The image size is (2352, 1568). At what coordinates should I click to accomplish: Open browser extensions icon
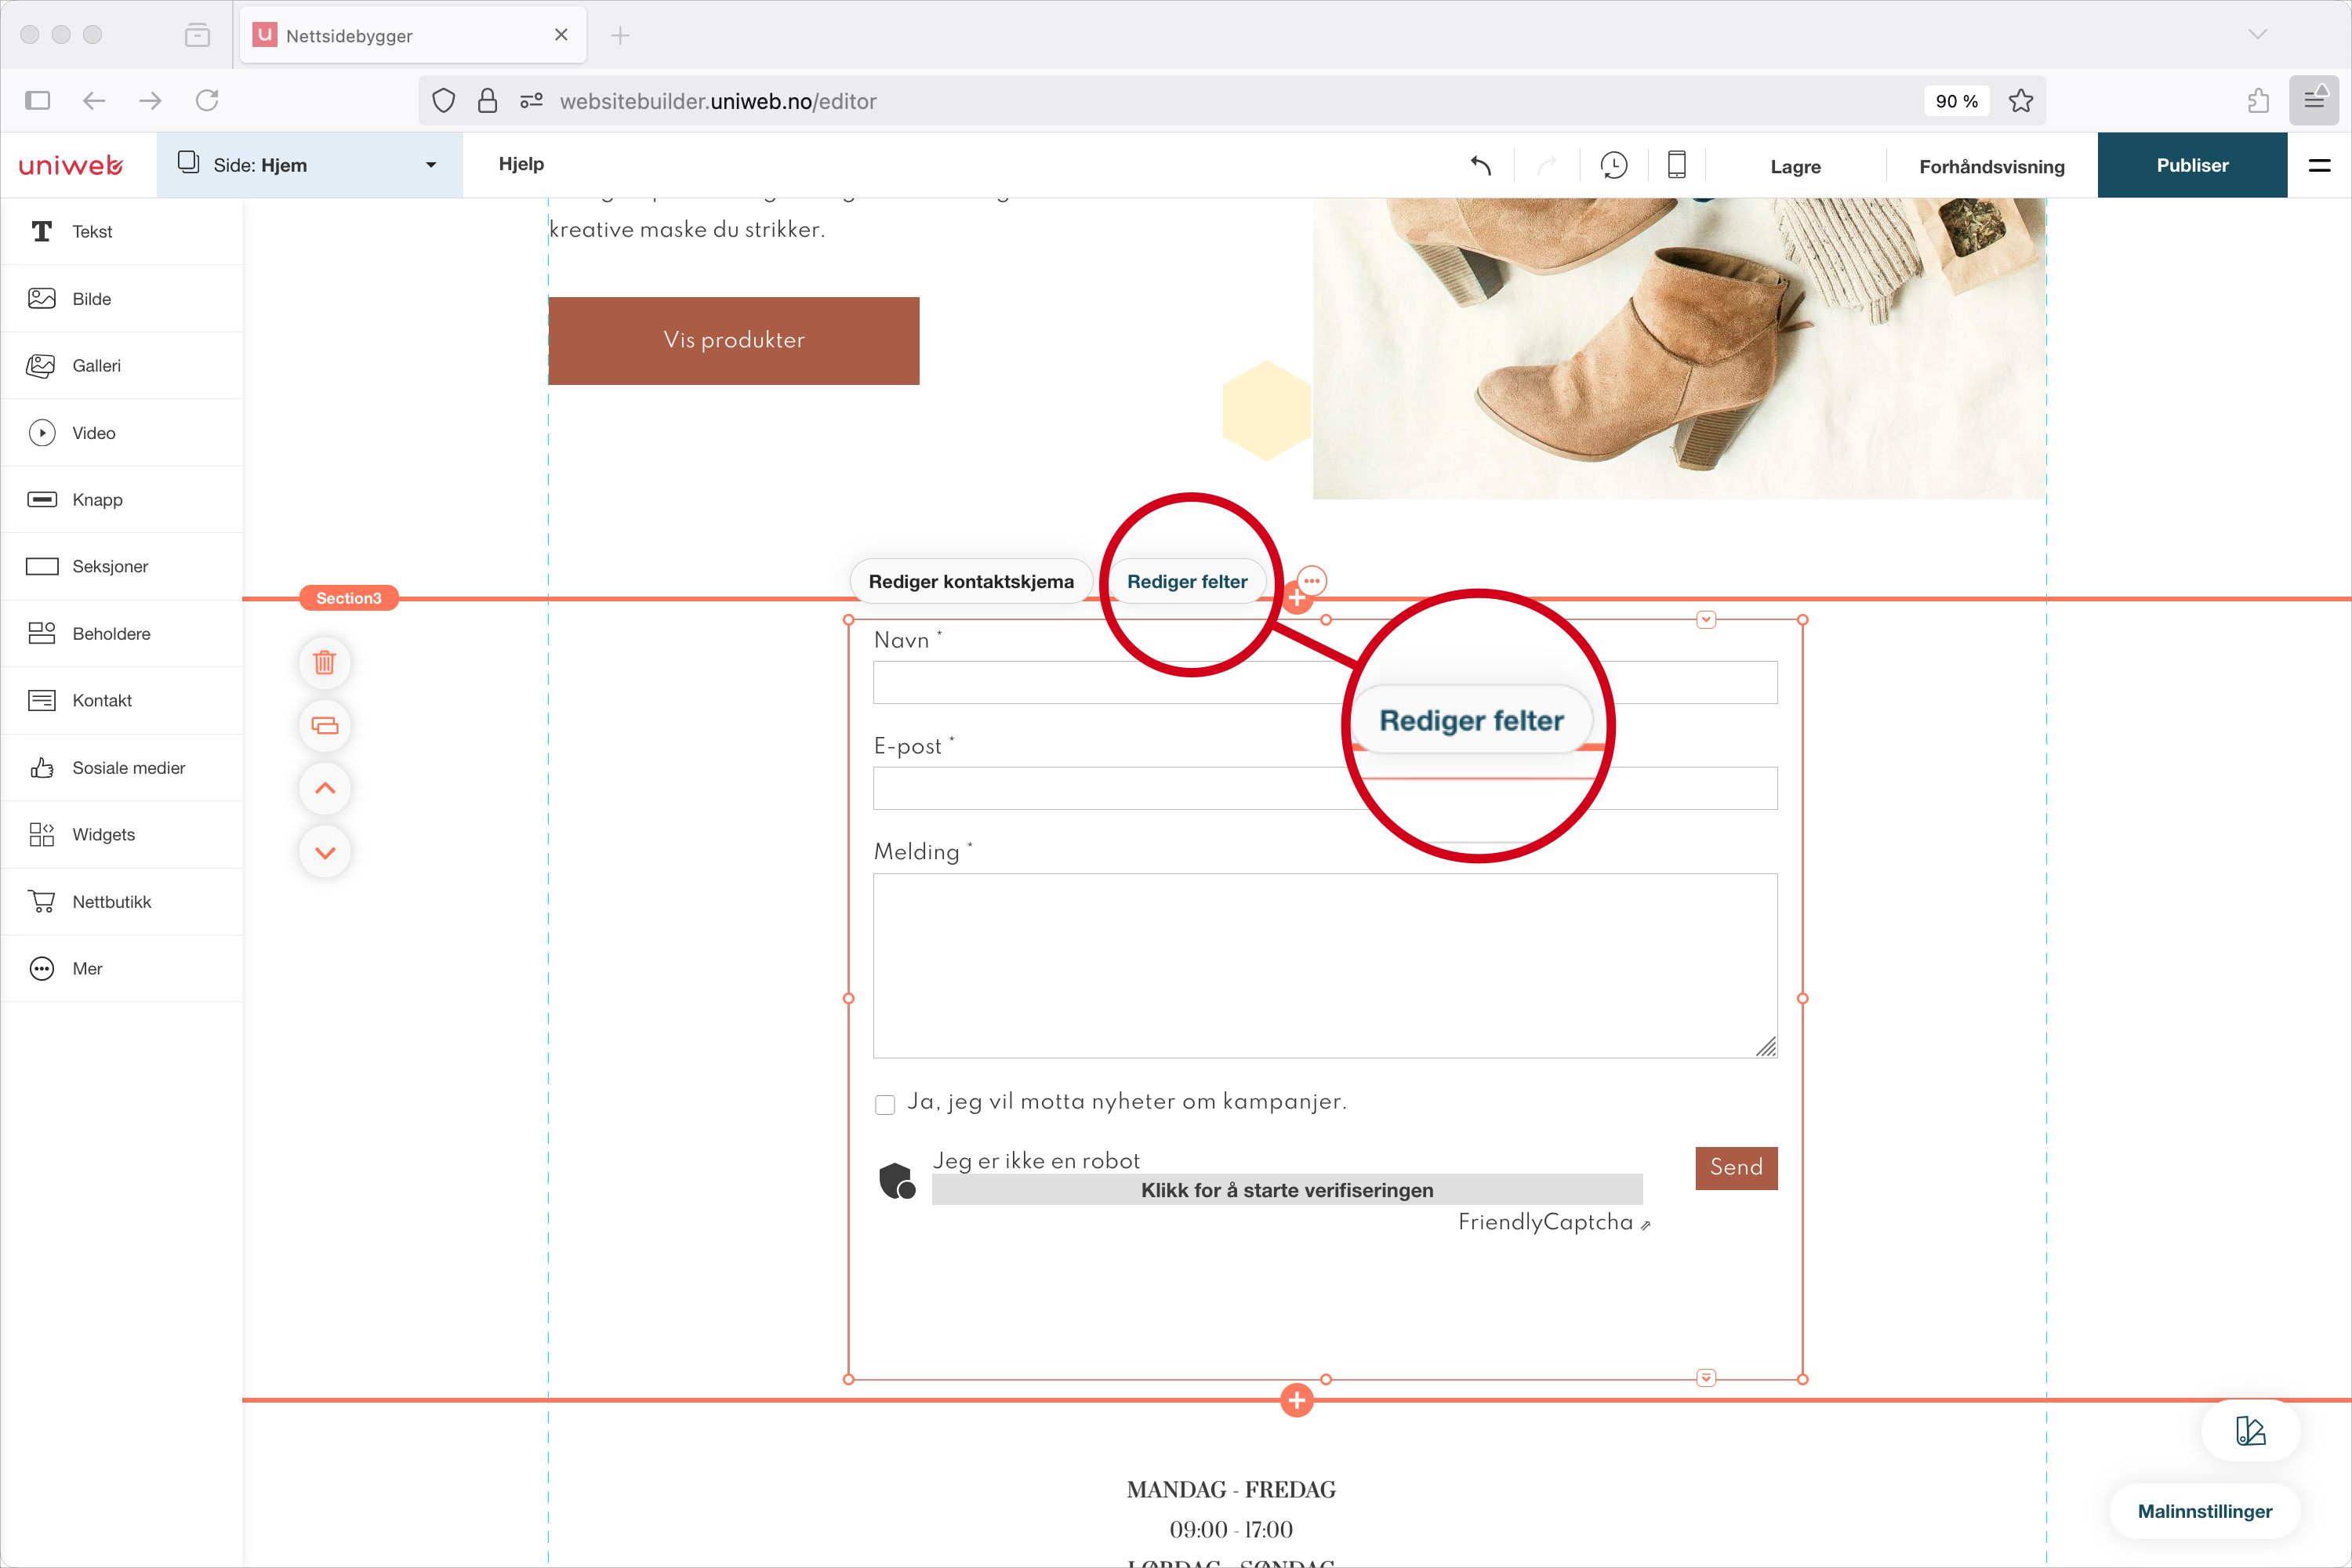pos(2258,100)
